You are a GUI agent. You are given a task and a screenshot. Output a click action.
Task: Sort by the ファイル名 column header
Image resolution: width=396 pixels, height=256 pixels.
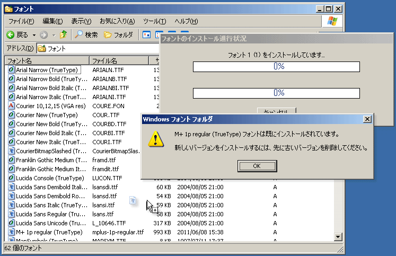coord(119,60)
